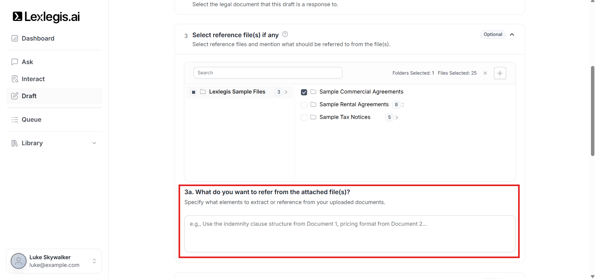Image resolution: width=595 pixels, height=279 pixels.
Task: Click Luke Skywalker's avatar icon
Action: (x=19, y=261)
